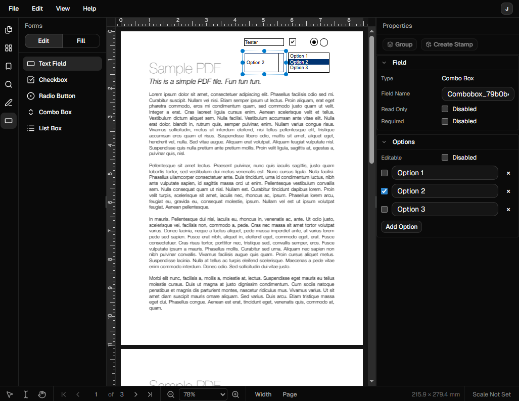Activate the text selection tool

[26, 394]
